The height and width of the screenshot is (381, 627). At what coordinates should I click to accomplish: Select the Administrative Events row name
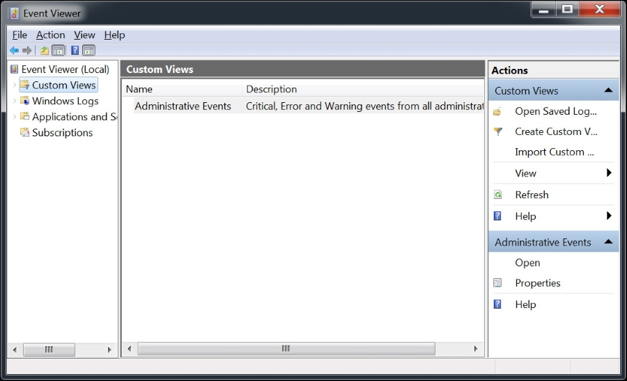point(183,106)
